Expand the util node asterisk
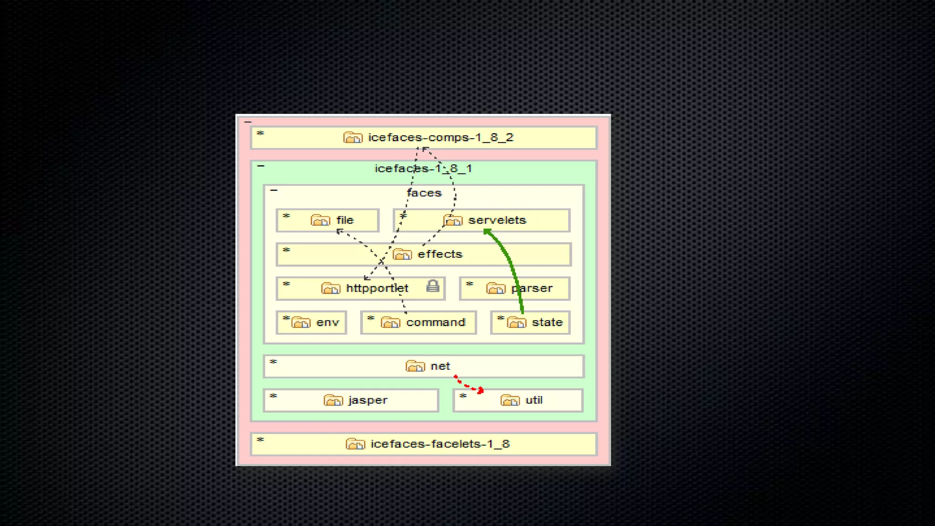 click(x=463, y=397)
